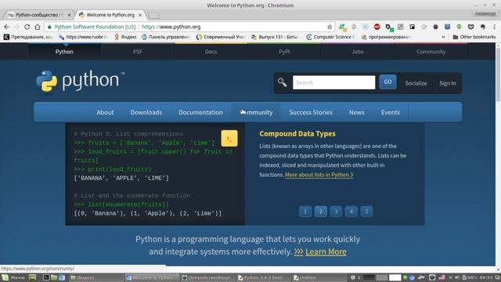This screenshot has height=282, width=501.
Task: Launch the interactive shell yellow button
Action: [229, 139]
